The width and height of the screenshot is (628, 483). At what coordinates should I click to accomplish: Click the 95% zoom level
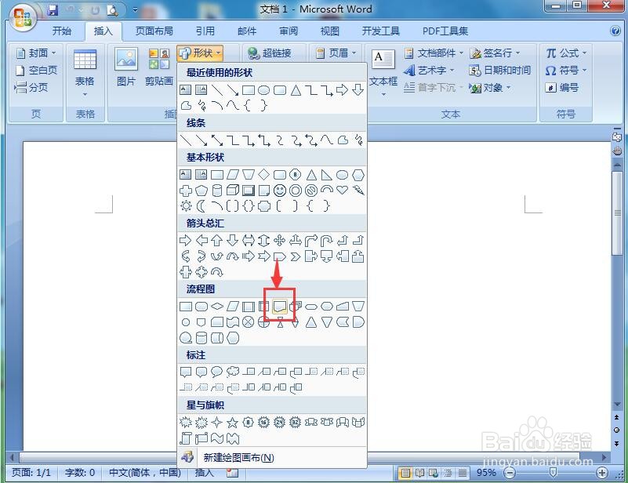[486, 473]
